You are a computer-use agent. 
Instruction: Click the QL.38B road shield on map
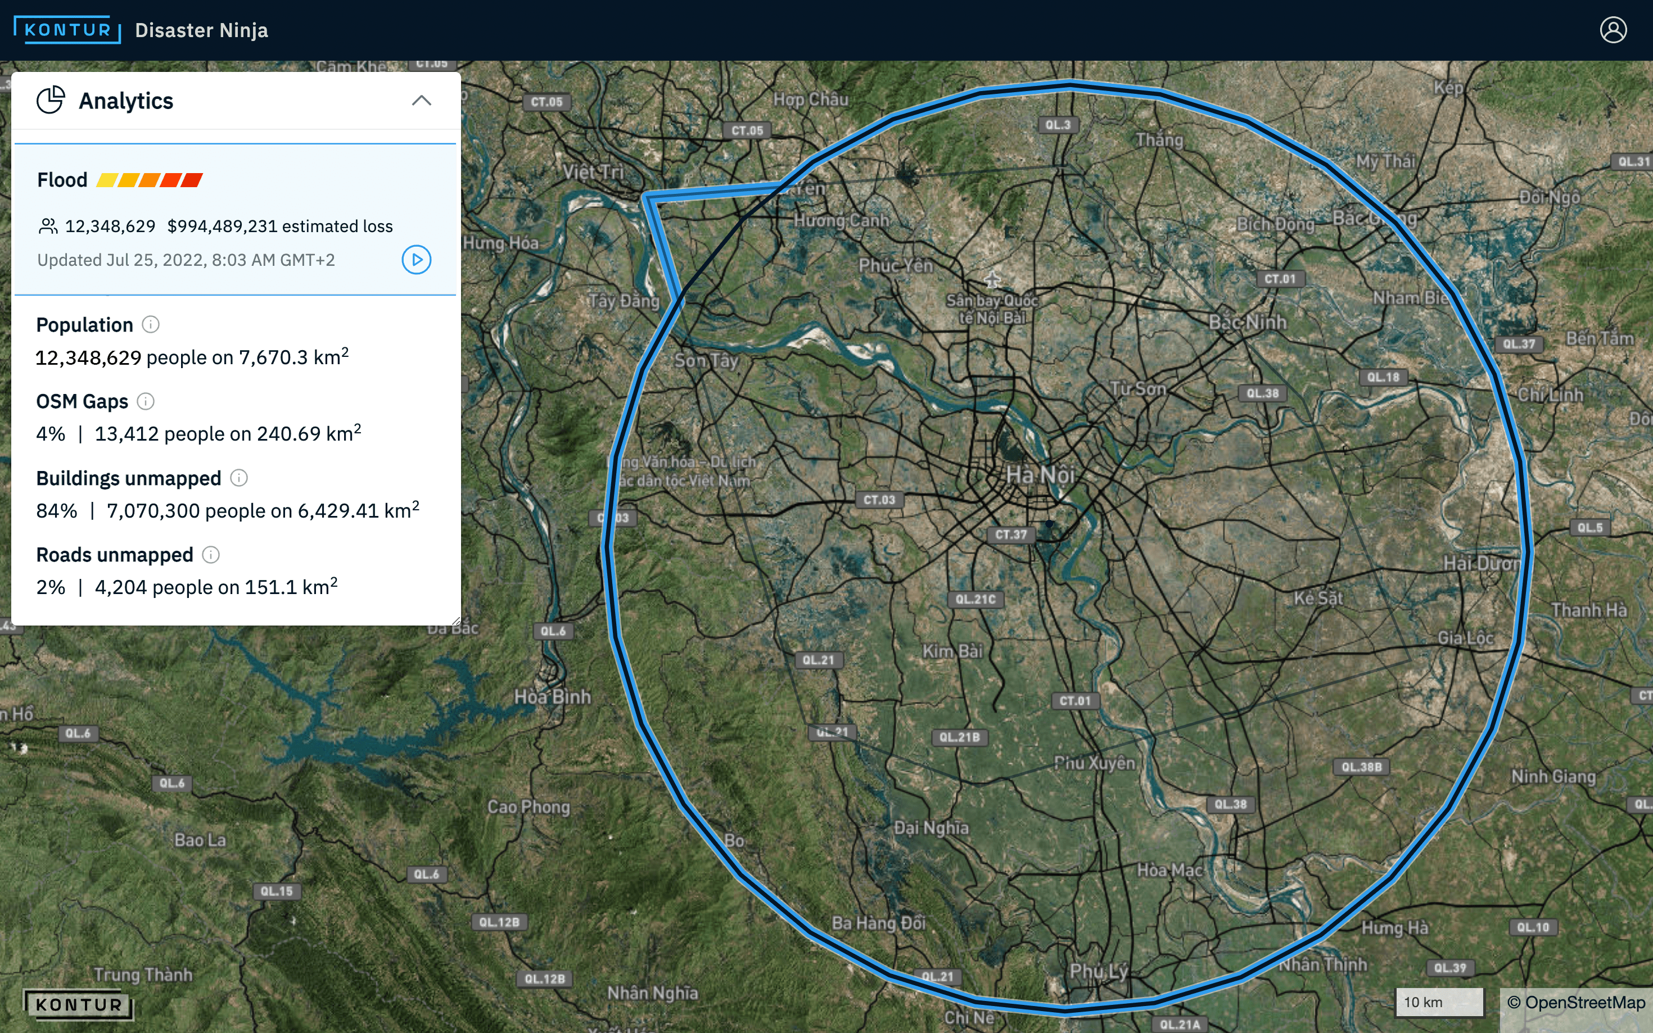[x=1361, y=767]
